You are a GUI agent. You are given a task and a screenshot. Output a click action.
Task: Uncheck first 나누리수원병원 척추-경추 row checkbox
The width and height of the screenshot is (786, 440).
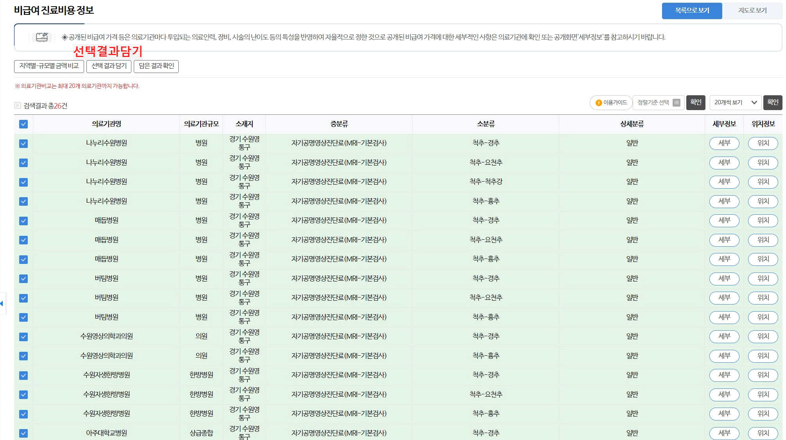click(x=23, y=143)
